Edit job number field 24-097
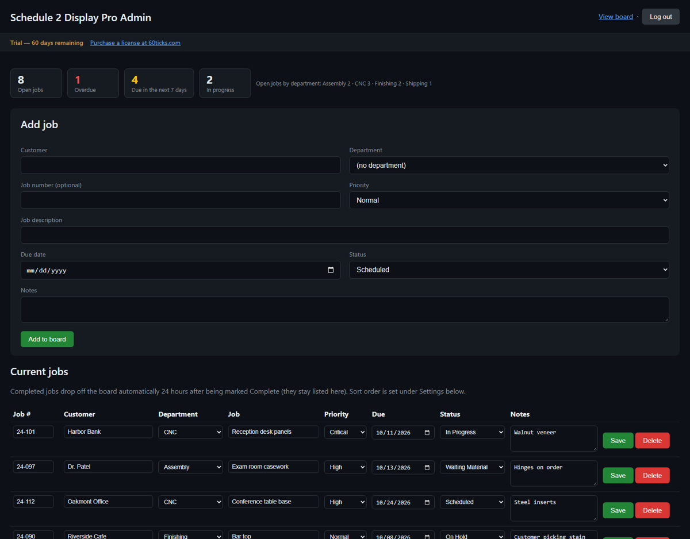 (x=33, y=467)
